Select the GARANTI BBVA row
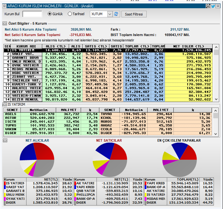 108,58
